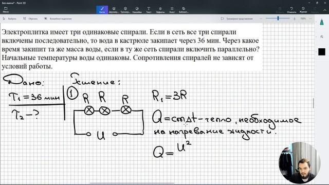Activate the magic select tool
329x185 pixels.
58,18
